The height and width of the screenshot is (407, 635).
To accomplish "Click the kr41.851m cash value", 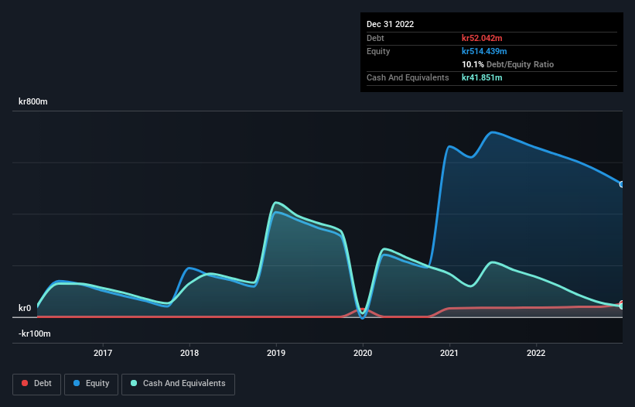I will pyautogui.click(x=482, y=77).
